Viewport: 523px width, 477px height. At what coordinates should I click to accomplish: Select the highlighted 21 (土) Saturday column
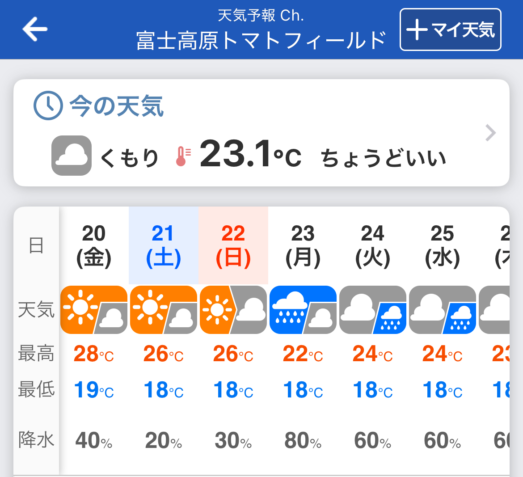click(x=163, y=245)
